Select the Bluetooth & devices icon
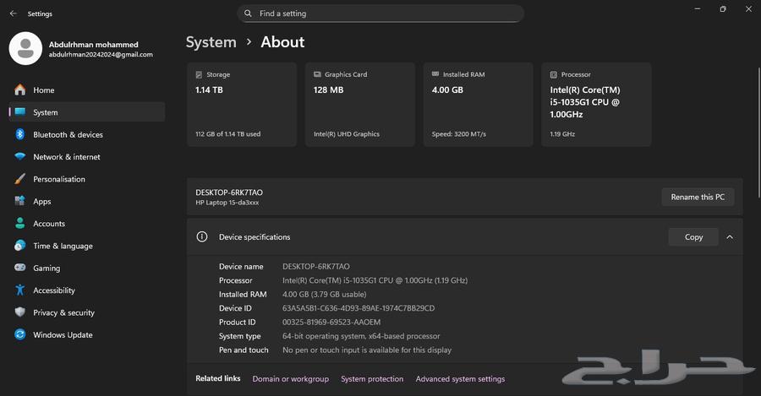This screenshot has height=396, width=761. pos(19,134)
